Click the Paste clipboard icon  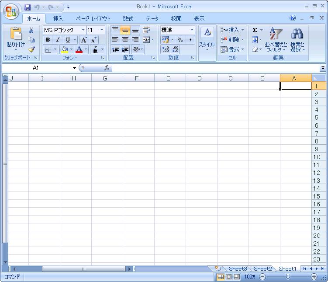[16, 34]
